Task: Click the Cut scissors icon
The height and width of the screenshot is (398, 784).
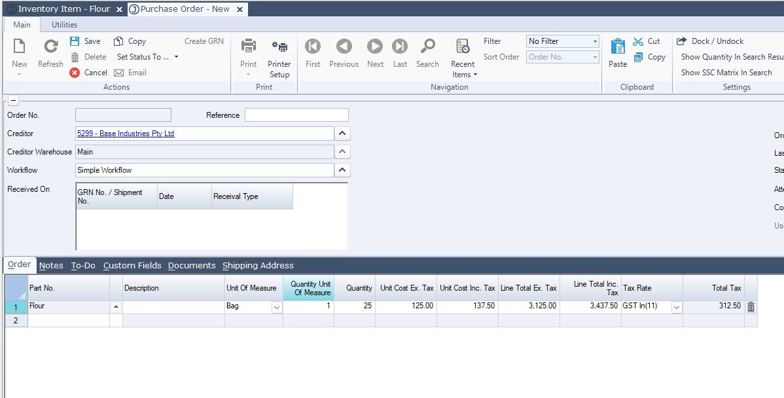Action: (638, 41)
